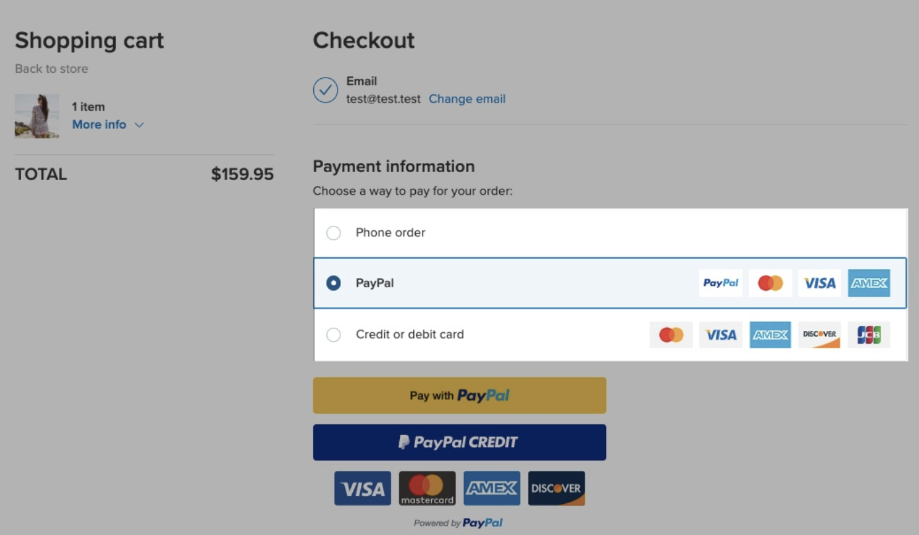Go to the Checkout heading
Viewport: 919px width, 535px height.
pos(363,40)
